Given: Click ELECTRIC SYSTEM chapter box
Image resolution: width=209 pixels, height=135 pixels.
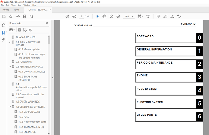Looking at the screenshot, I should pos(169,104).
